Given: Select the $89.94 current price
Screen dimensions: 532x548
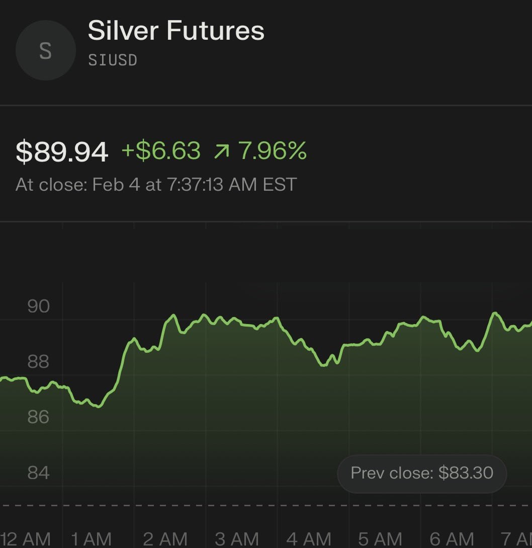Looking at the screenshot, I should [62, 151].
